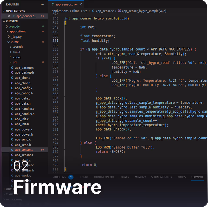This screenshot has height=207, width=208.
Task: Click the problems count badge 22
Action: 71,177
